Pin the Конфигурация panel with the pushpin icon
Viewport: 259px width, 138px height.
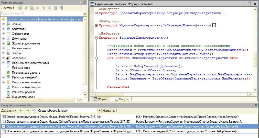click(x=80, y=3)
